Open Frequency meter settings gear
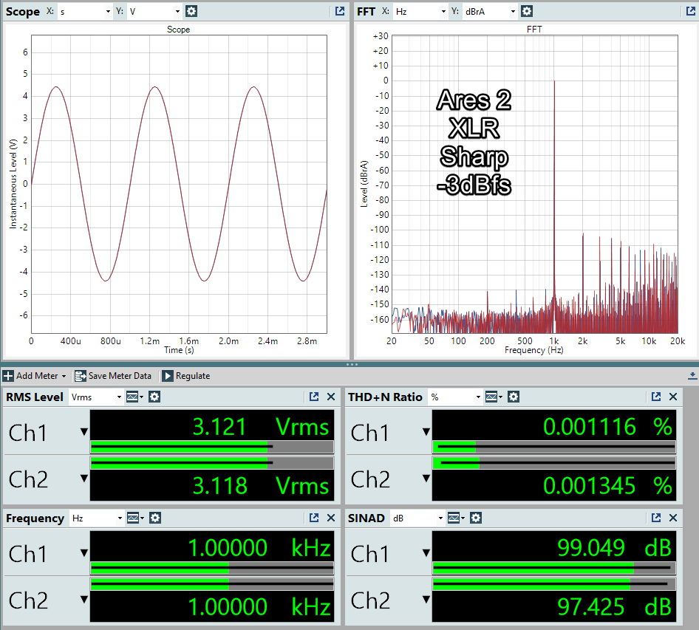 [155, 518]
